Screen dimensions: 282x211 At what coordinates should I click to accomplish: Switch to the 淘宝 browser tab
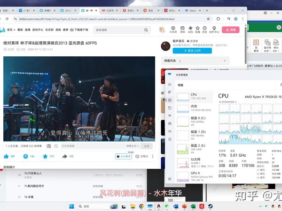(x=151, y=11)
